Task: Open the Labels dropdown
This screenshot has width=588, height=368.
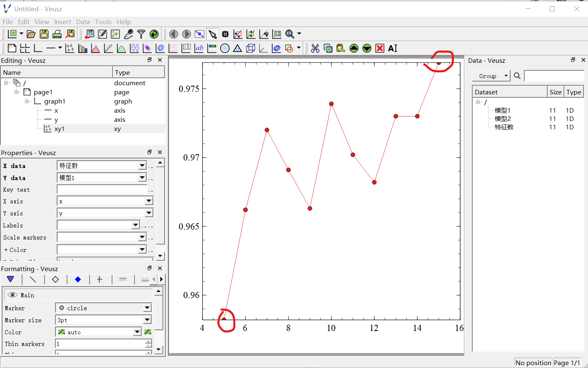Action: (135, 225)
